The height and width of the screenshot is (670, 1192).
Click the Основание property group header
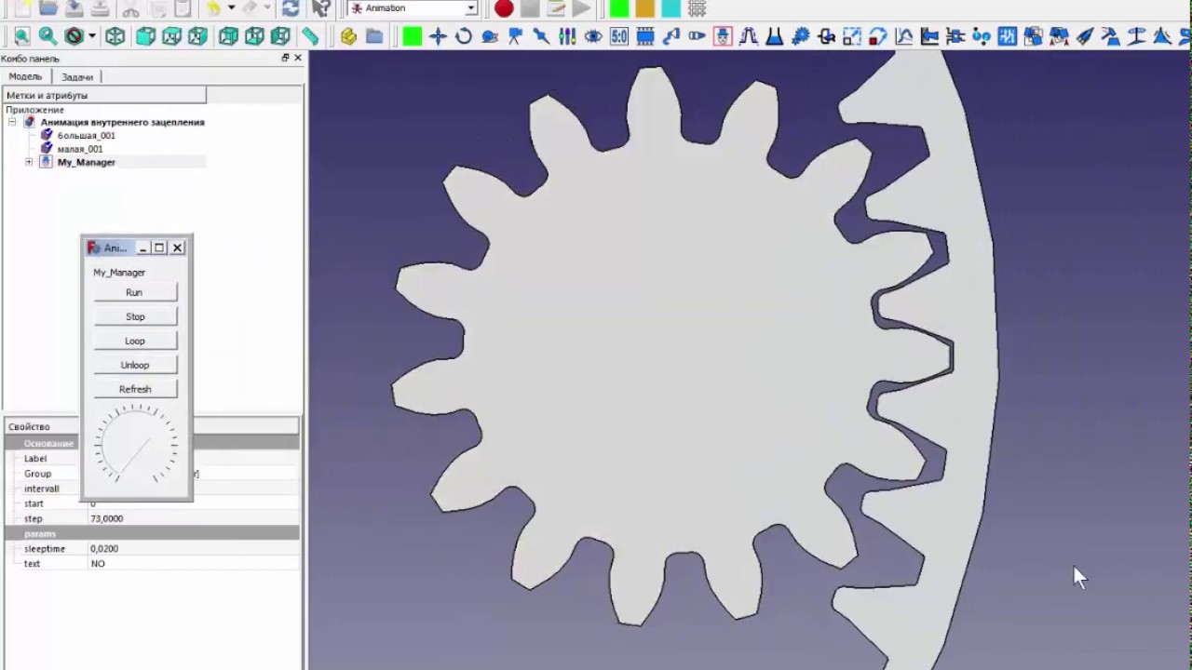[48, 444]
